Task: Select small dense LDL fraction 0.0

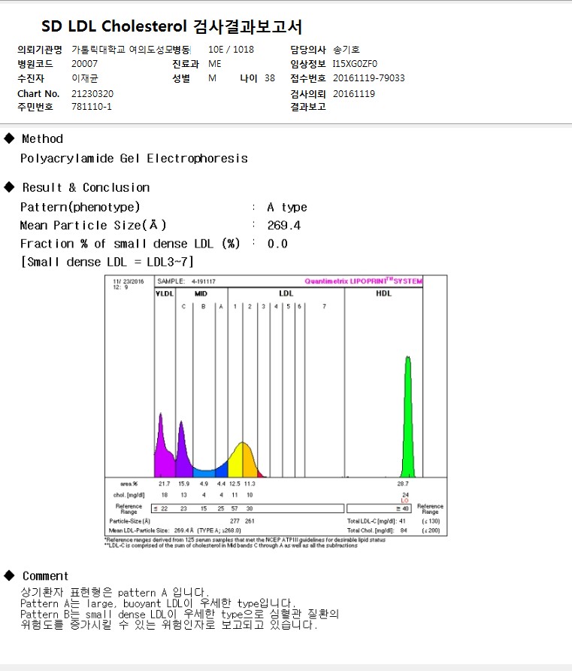Action: click(x=277, y=244)
